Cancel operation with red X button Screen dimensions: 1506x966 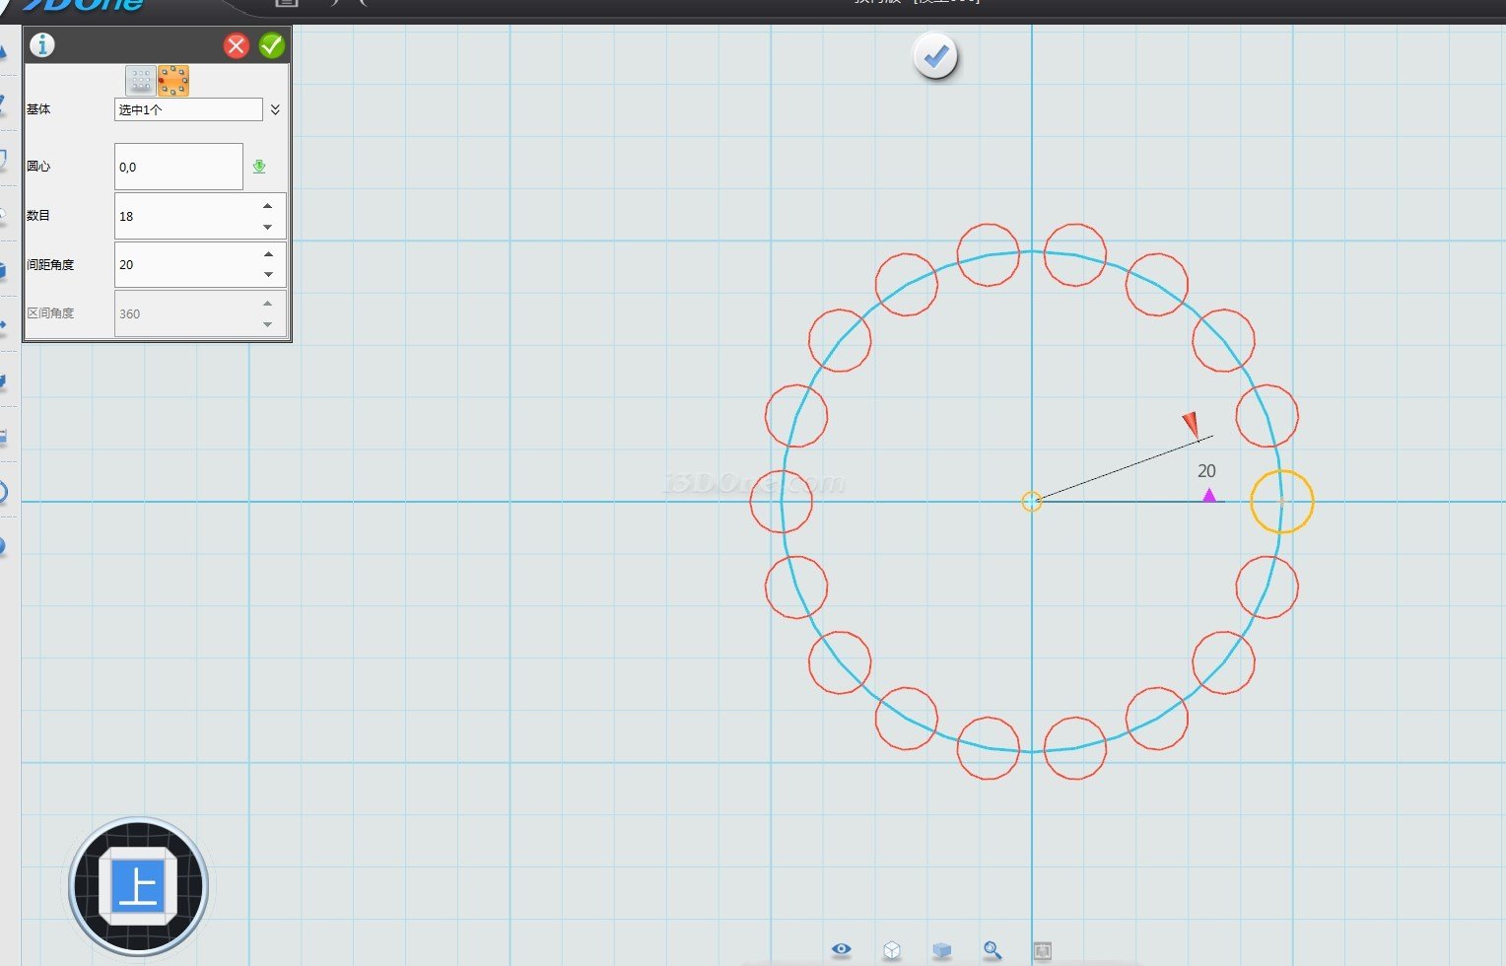pos(237,45)
